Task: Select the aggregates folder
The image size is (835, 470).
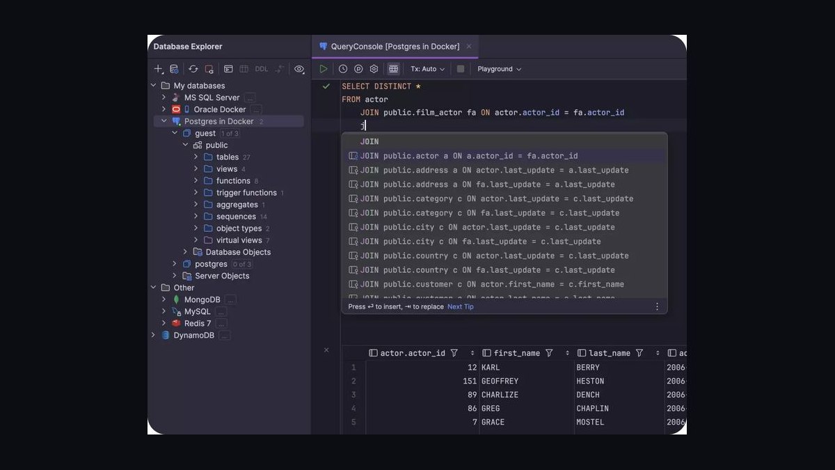Action: 237,205
